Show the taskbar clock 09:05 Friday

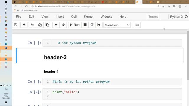point(6,96)
